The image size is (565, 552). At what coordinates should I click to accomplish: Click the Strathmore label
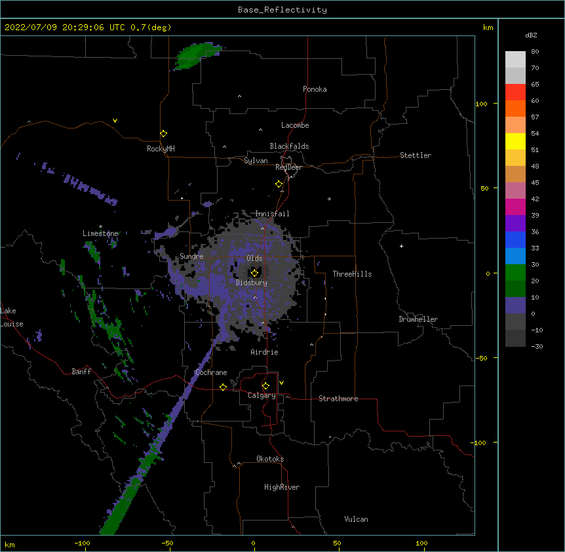pos(338,399)
